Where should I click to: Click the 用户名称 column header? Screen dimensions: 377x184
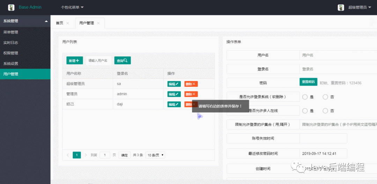(x=88, y=74)
